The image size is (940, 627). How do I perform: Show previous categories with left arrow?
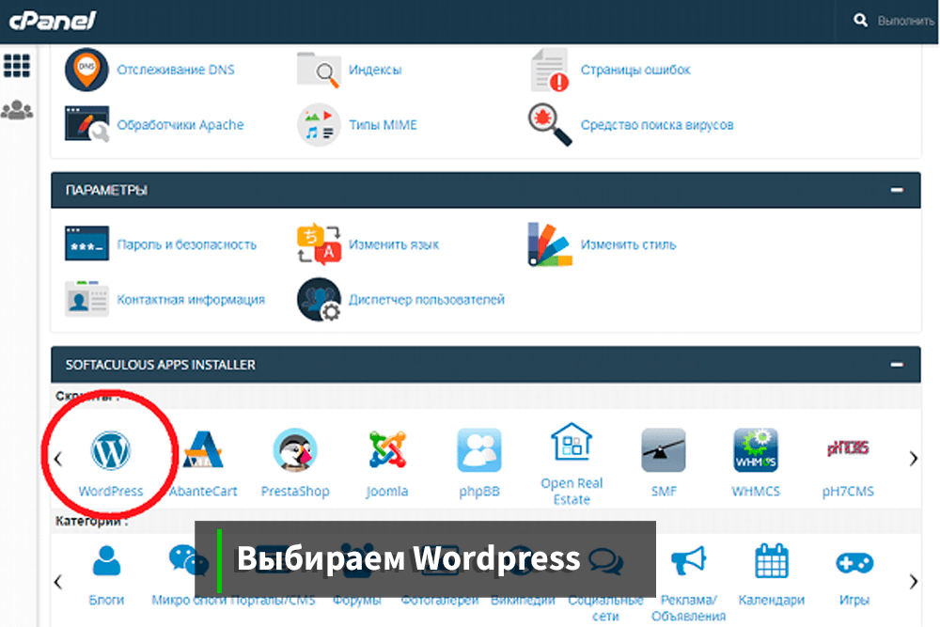click(58, 582)
